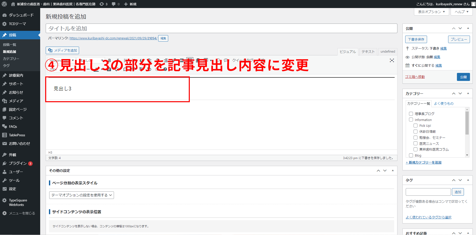
Task: Open the Plugins menu with badge
Action: tap(18, 163)
